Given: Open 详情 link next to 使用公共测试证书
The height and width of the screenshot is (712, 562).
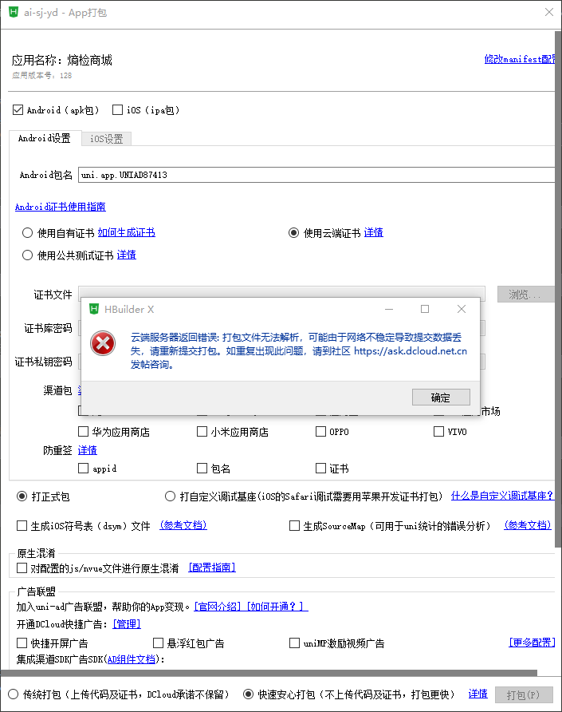Looking at the screenshot, I should pos(127,255).
